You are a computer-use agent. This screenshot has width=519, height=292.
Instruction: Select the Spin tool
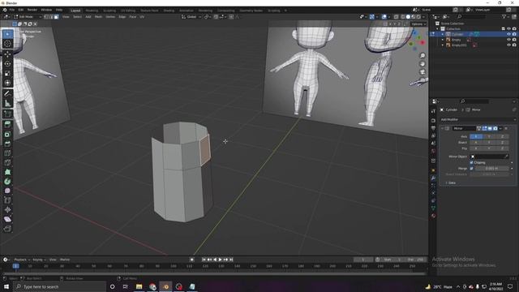click(x=7, y=182)
